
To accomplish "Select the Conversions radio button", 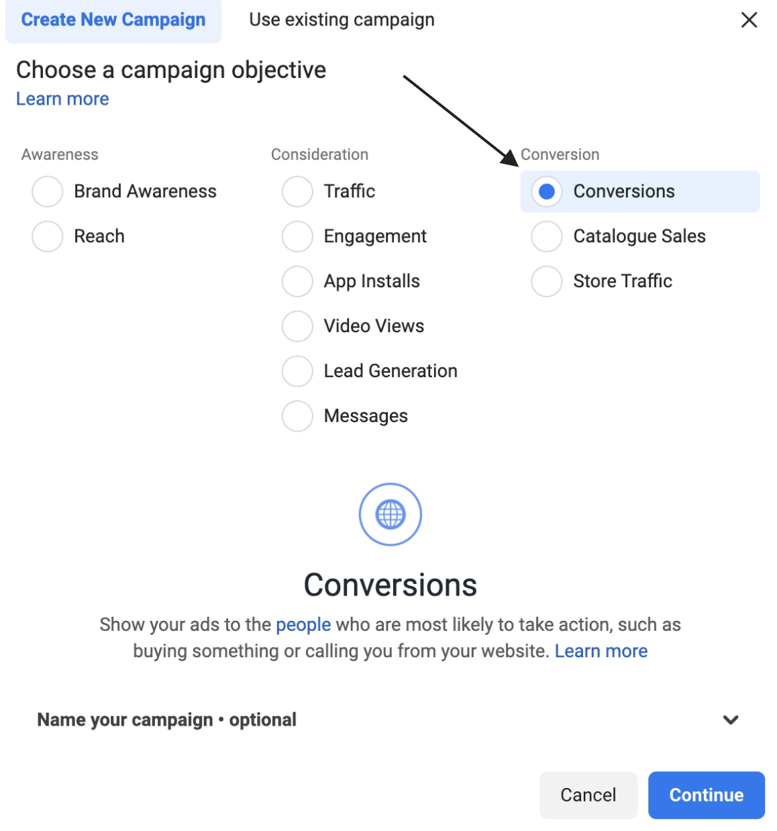I will point(547,191).
